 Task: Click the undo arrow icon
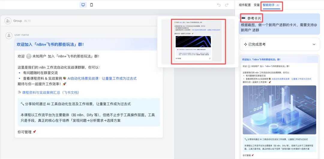coord(219,5)
